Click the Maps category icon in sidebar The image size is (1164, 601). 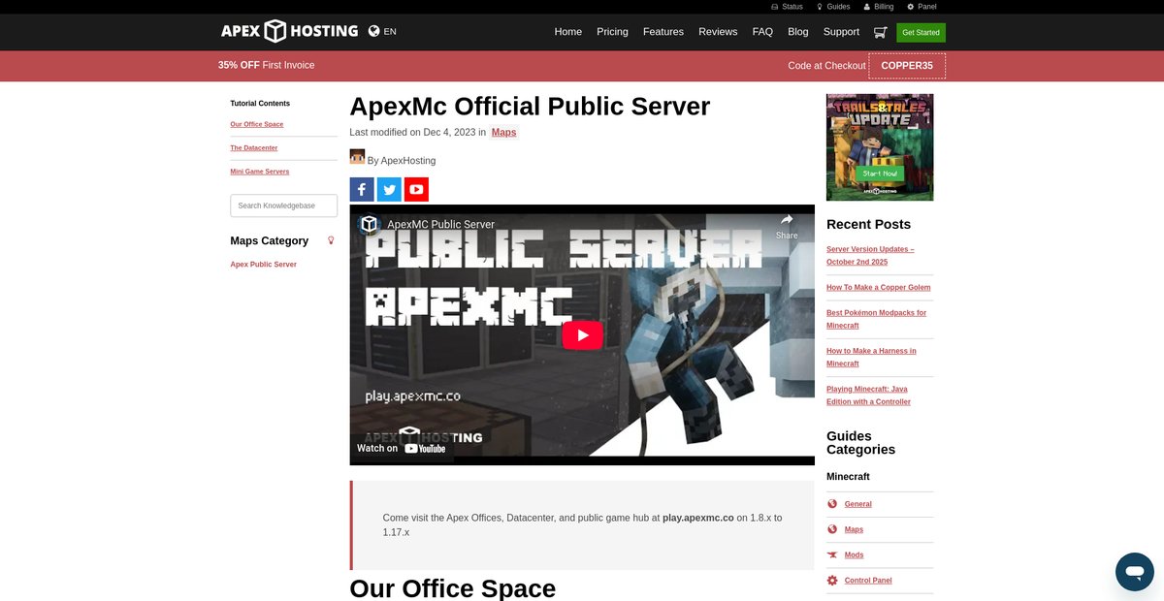coord(832,529)
